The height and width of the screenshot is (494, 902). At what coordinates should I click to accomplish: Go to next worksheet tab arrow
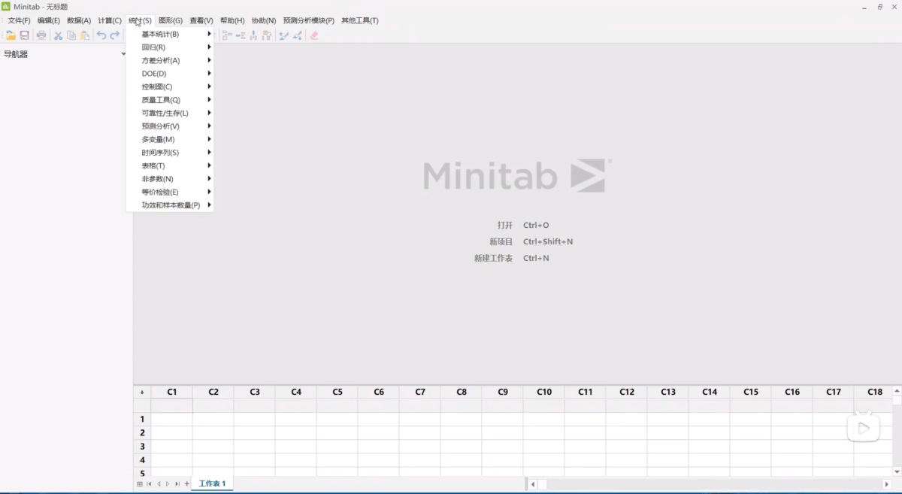click(168, 484)
